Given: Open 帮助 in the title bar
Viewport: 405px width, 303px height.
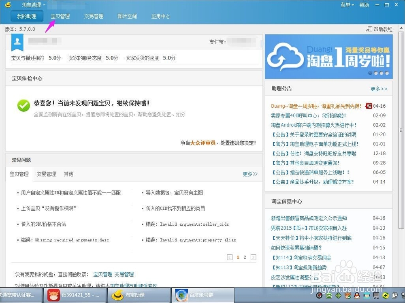Looking at the screenshot, I should coord(364,4).
